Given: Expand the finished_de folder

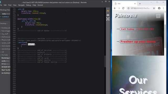Looking at the screenshot, I should click(6, 28).
